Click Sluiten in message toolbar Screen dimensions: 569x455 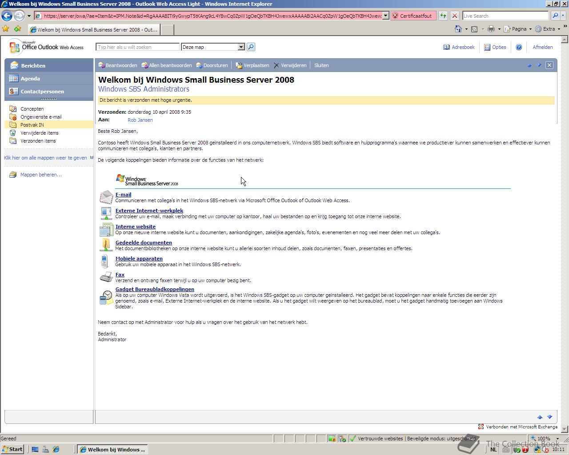321,65
